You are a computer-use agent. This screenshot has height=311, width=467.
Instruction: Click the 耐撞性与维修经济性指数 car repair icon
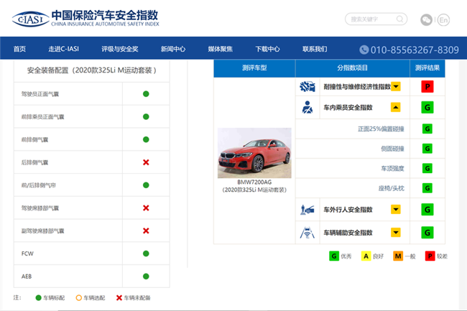pos(308,87)
